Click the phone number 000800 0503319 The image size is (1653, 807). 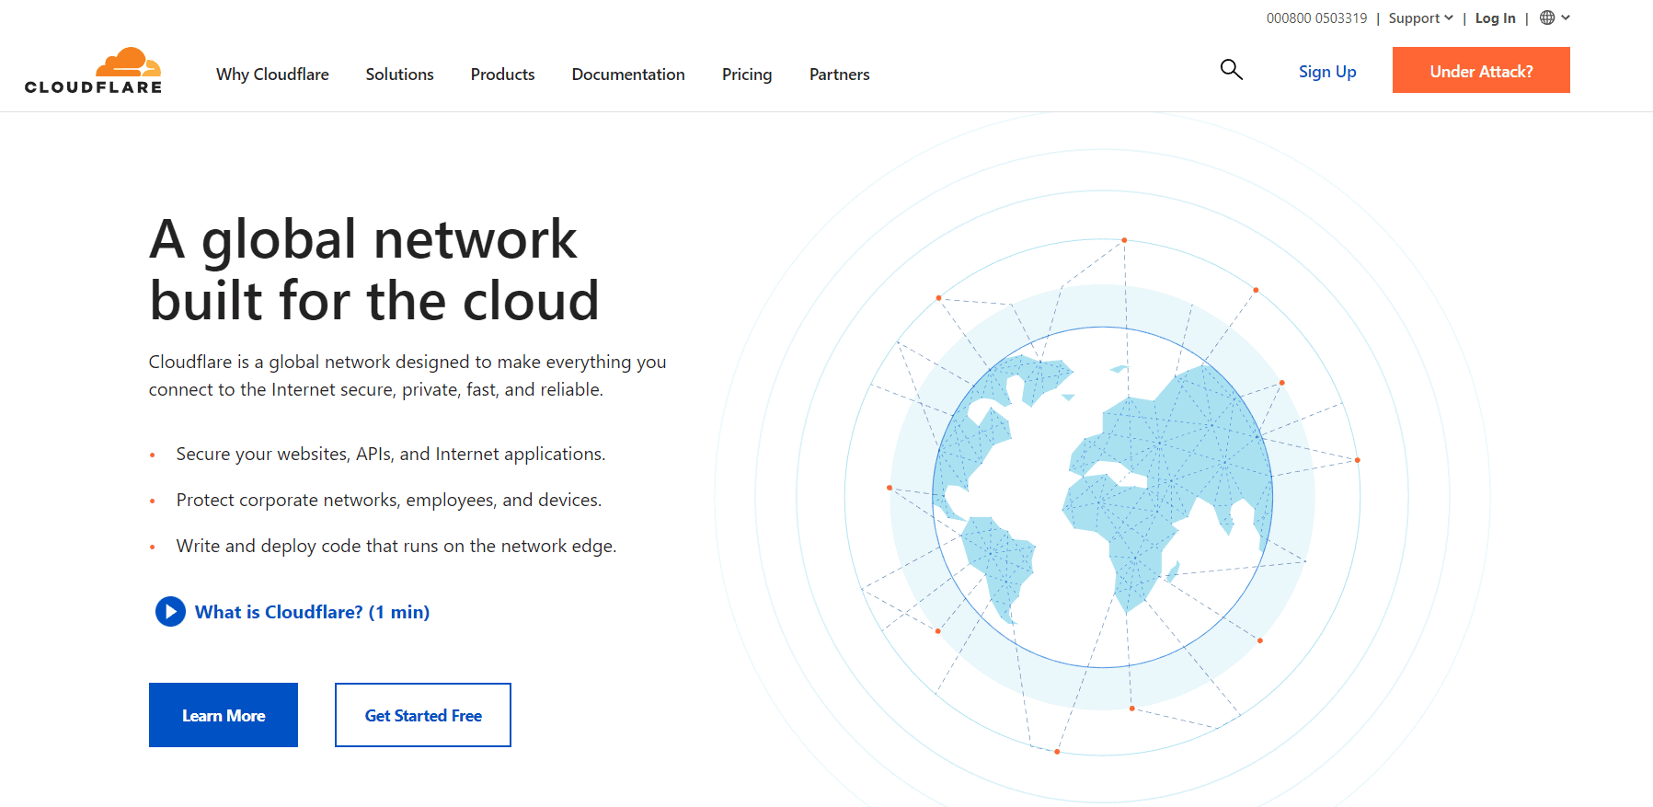pos(1316,18)
